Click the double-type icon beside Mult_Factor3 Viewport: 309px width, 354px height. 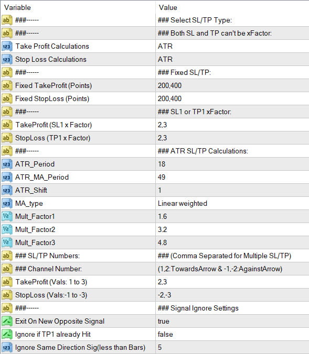pos(7,242)
